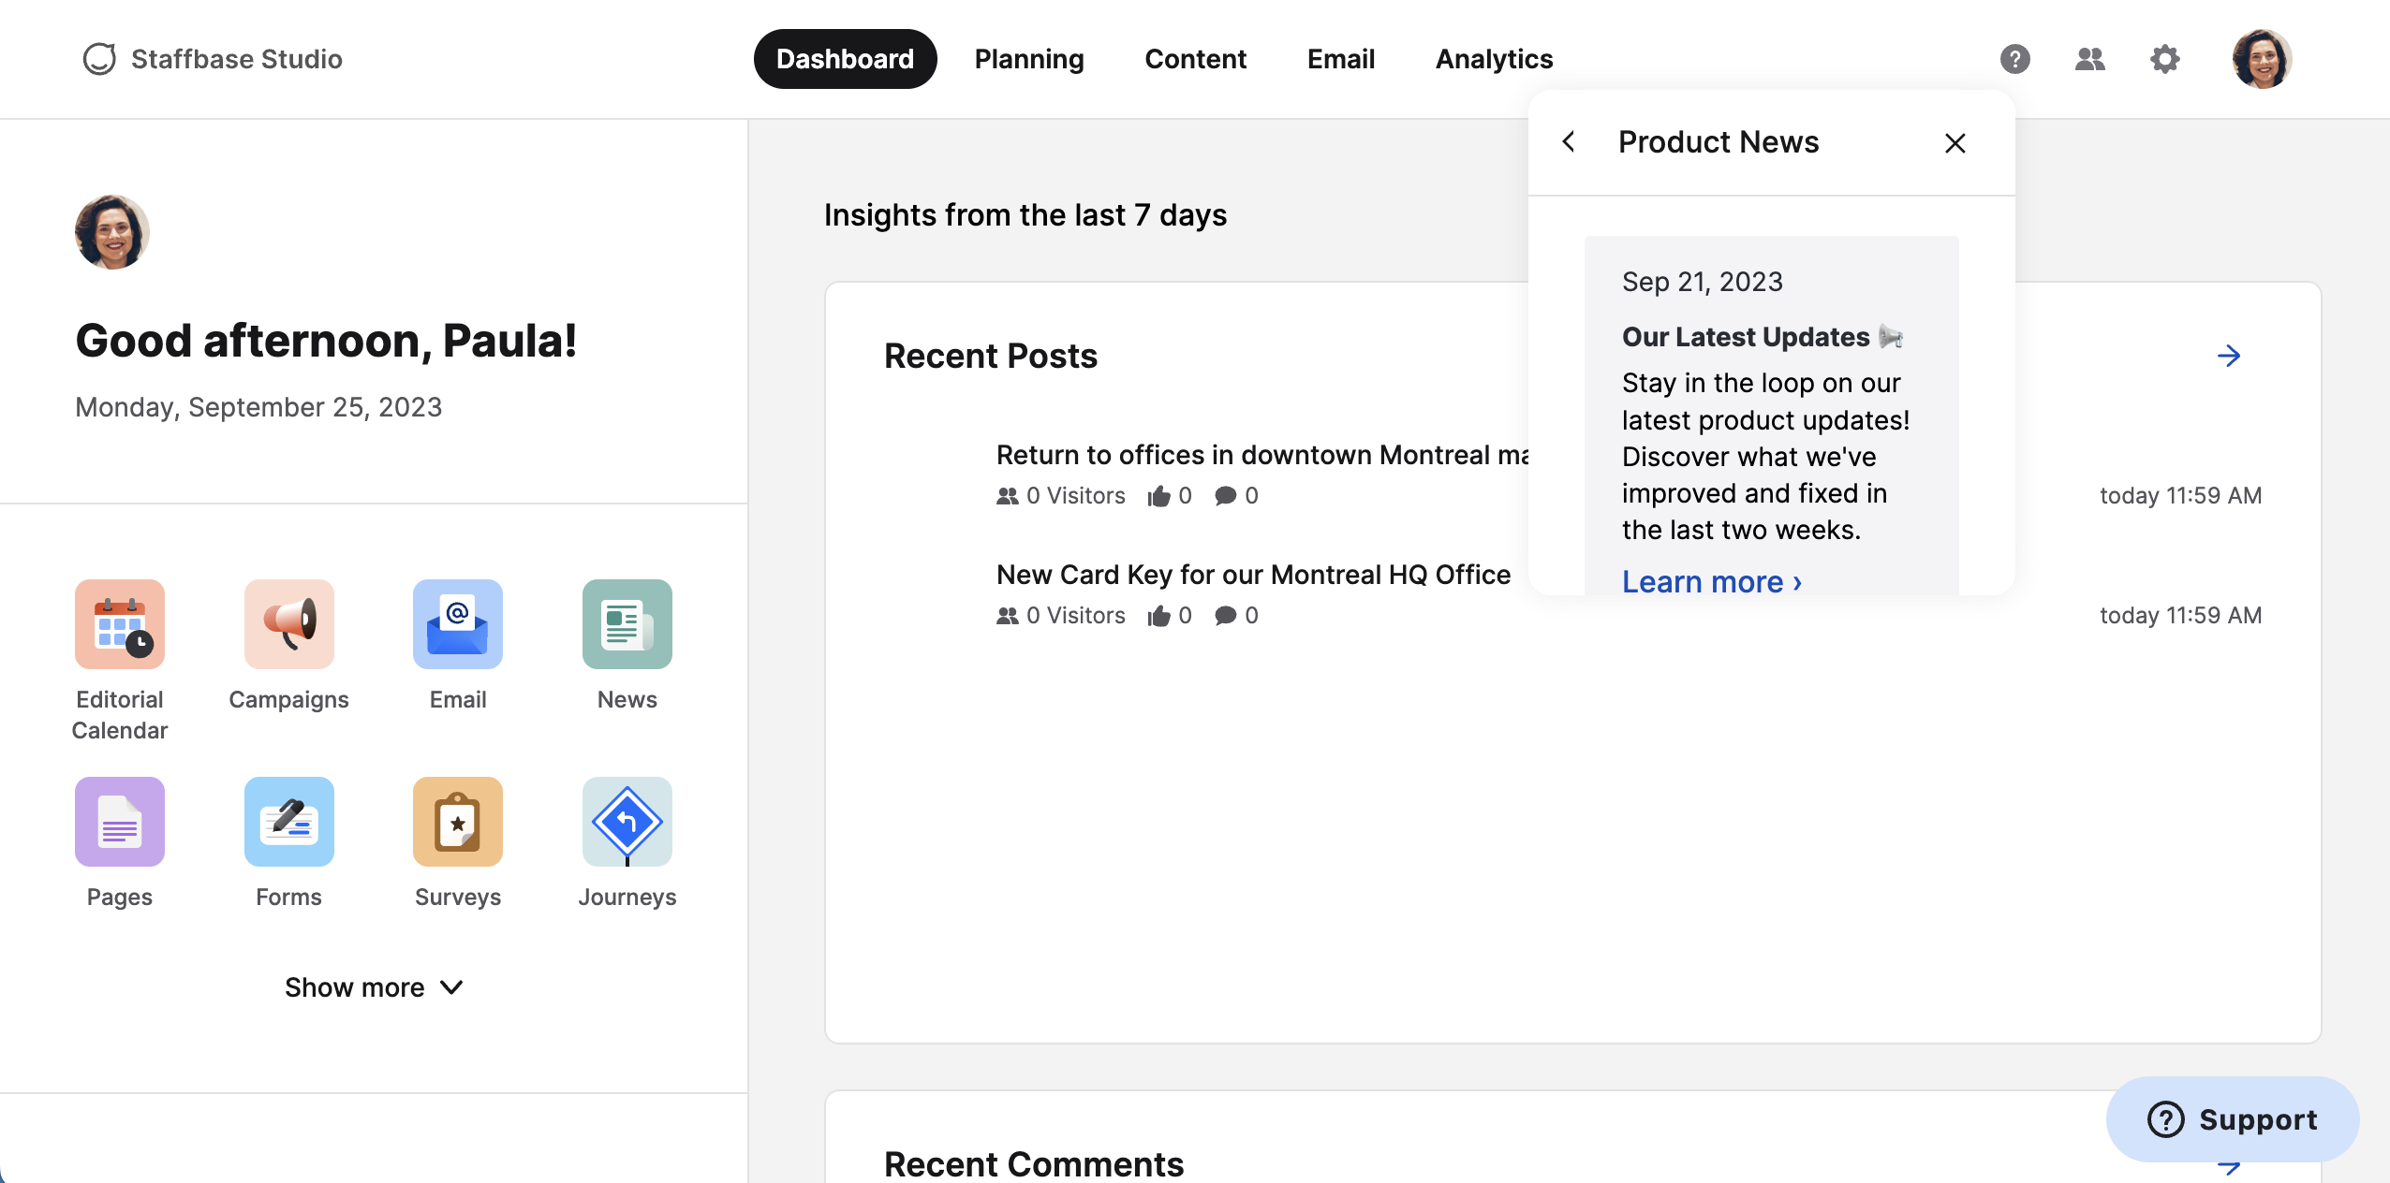Click the Support button

[2232, 1119]
